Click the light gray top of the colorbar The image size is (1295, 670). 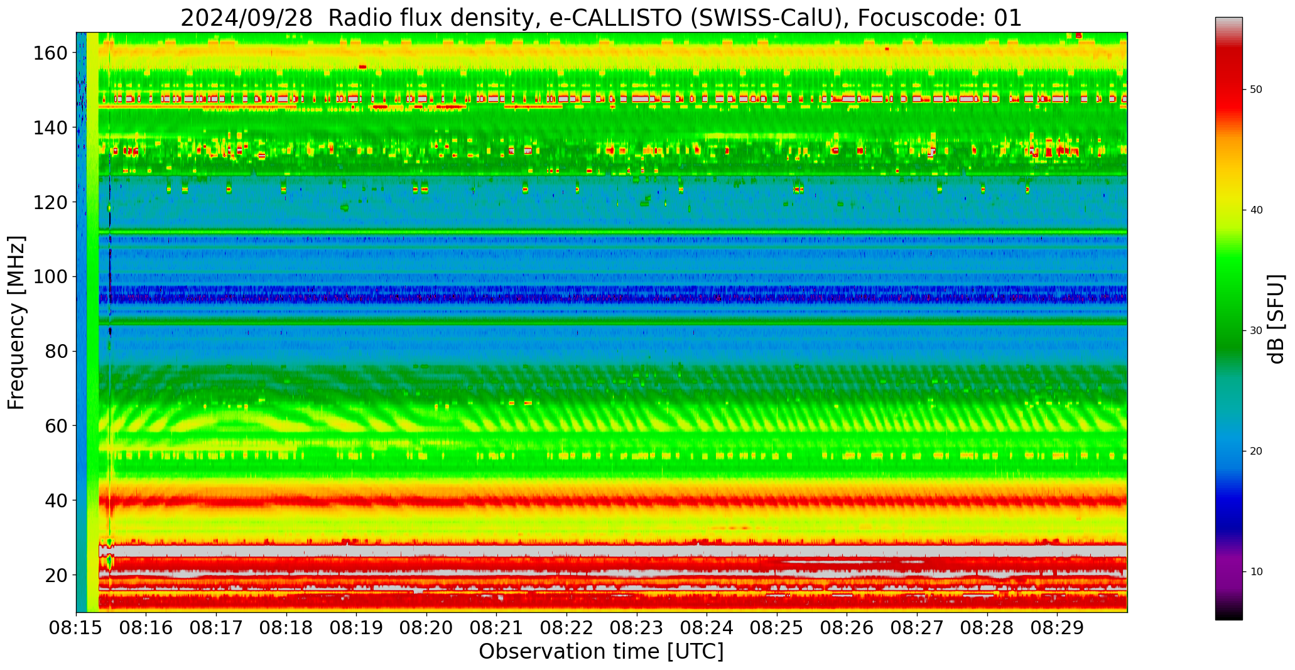[x=1228, y=23]
